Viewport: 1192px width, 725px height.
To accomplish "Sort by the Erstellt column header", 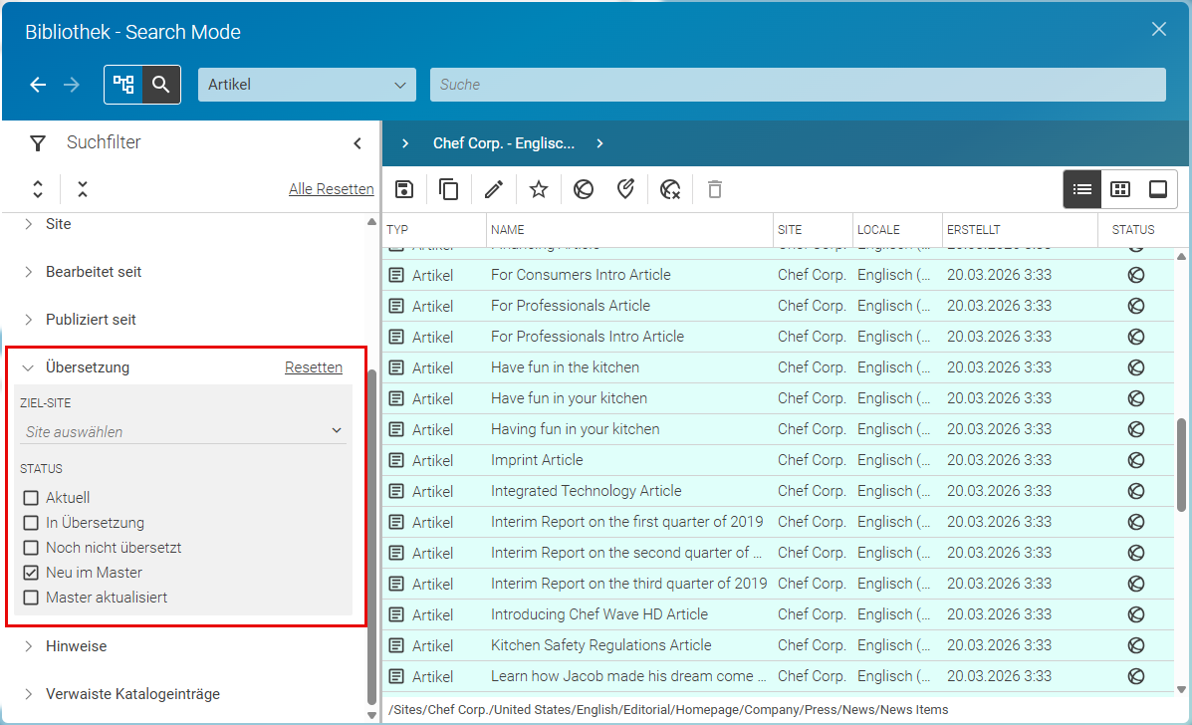I will click(x=973, y=229).
